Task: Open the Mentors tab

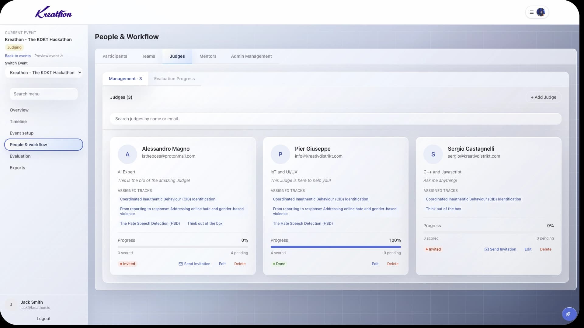Action: 208,56
